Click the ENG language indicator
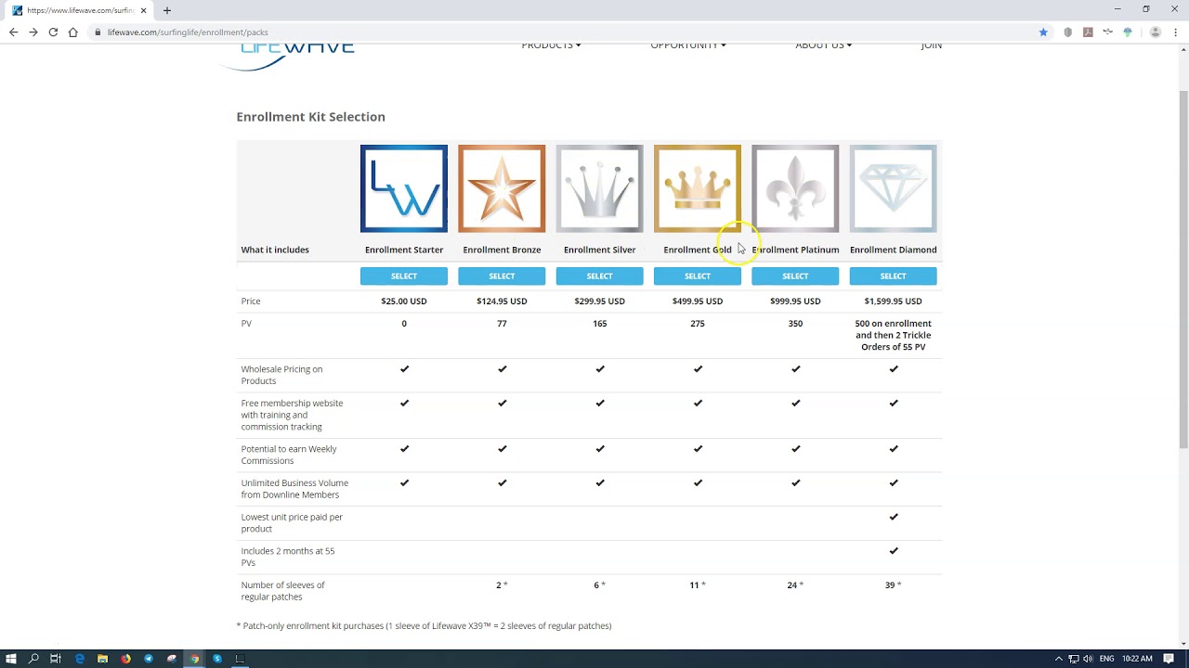The image size is (1189, 668). (1106, 659)
